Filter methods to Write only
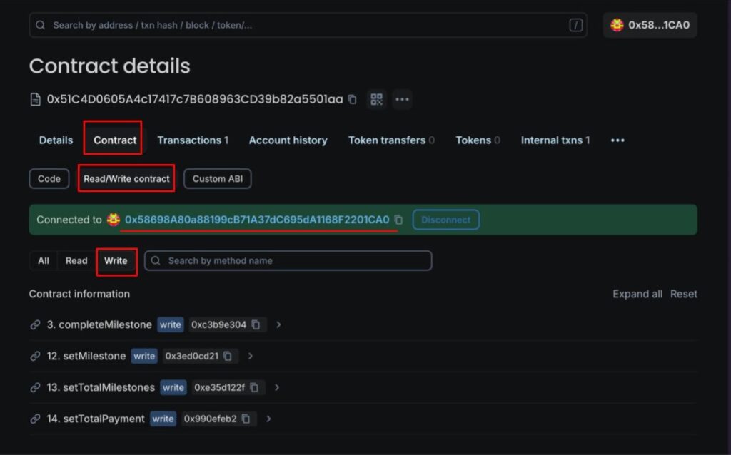This screenshot has width=731, height=455. tap(116, 261)
